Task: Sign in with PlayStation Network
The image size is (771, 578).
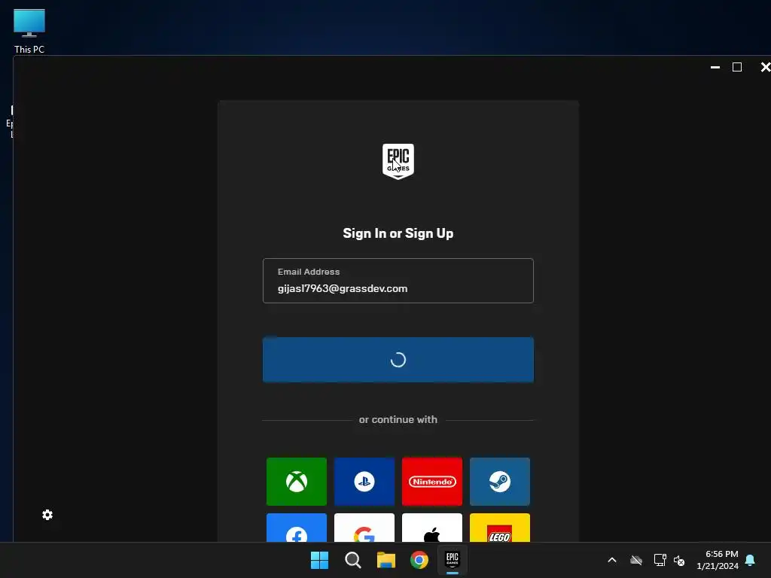Action: pyautogui.click(x=364, y=481)
